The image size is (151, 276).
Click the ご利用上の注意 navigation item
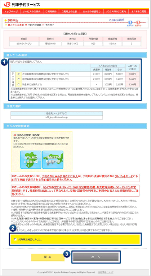[69, 12]
